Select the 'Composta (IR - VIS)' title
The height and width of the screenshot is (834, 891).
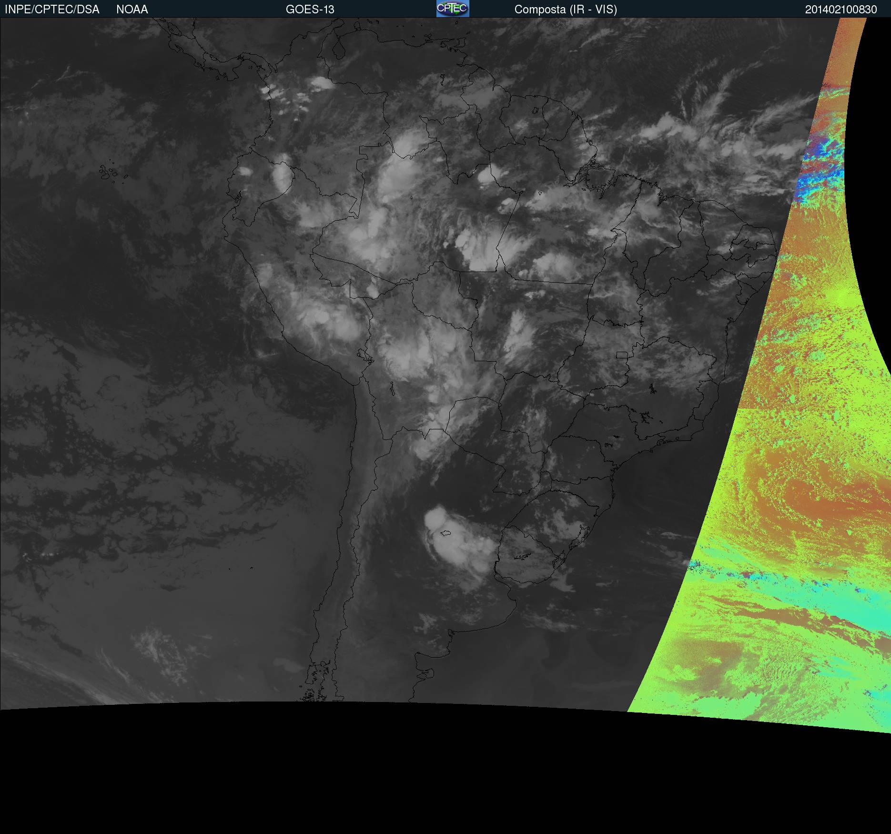point(566,10)
